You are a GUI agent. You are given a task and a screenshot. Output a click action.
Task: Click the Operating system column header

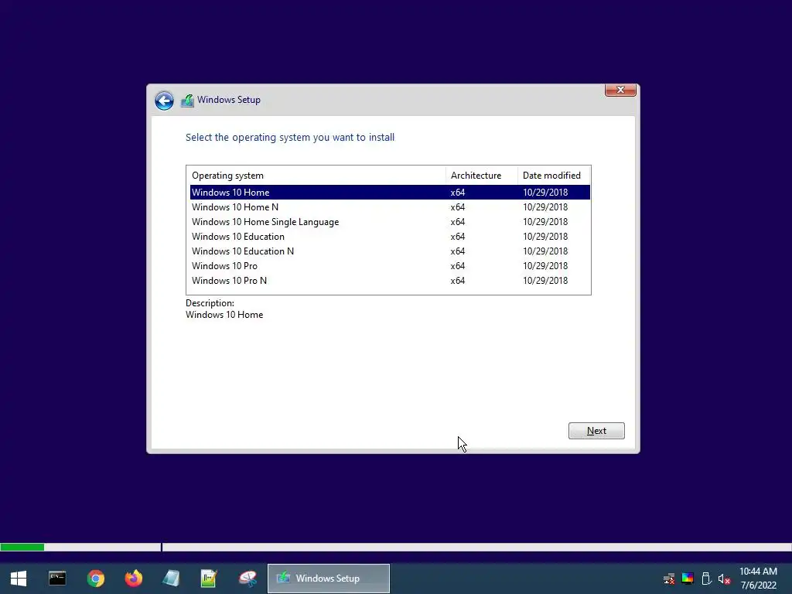(x=316, y=176)
